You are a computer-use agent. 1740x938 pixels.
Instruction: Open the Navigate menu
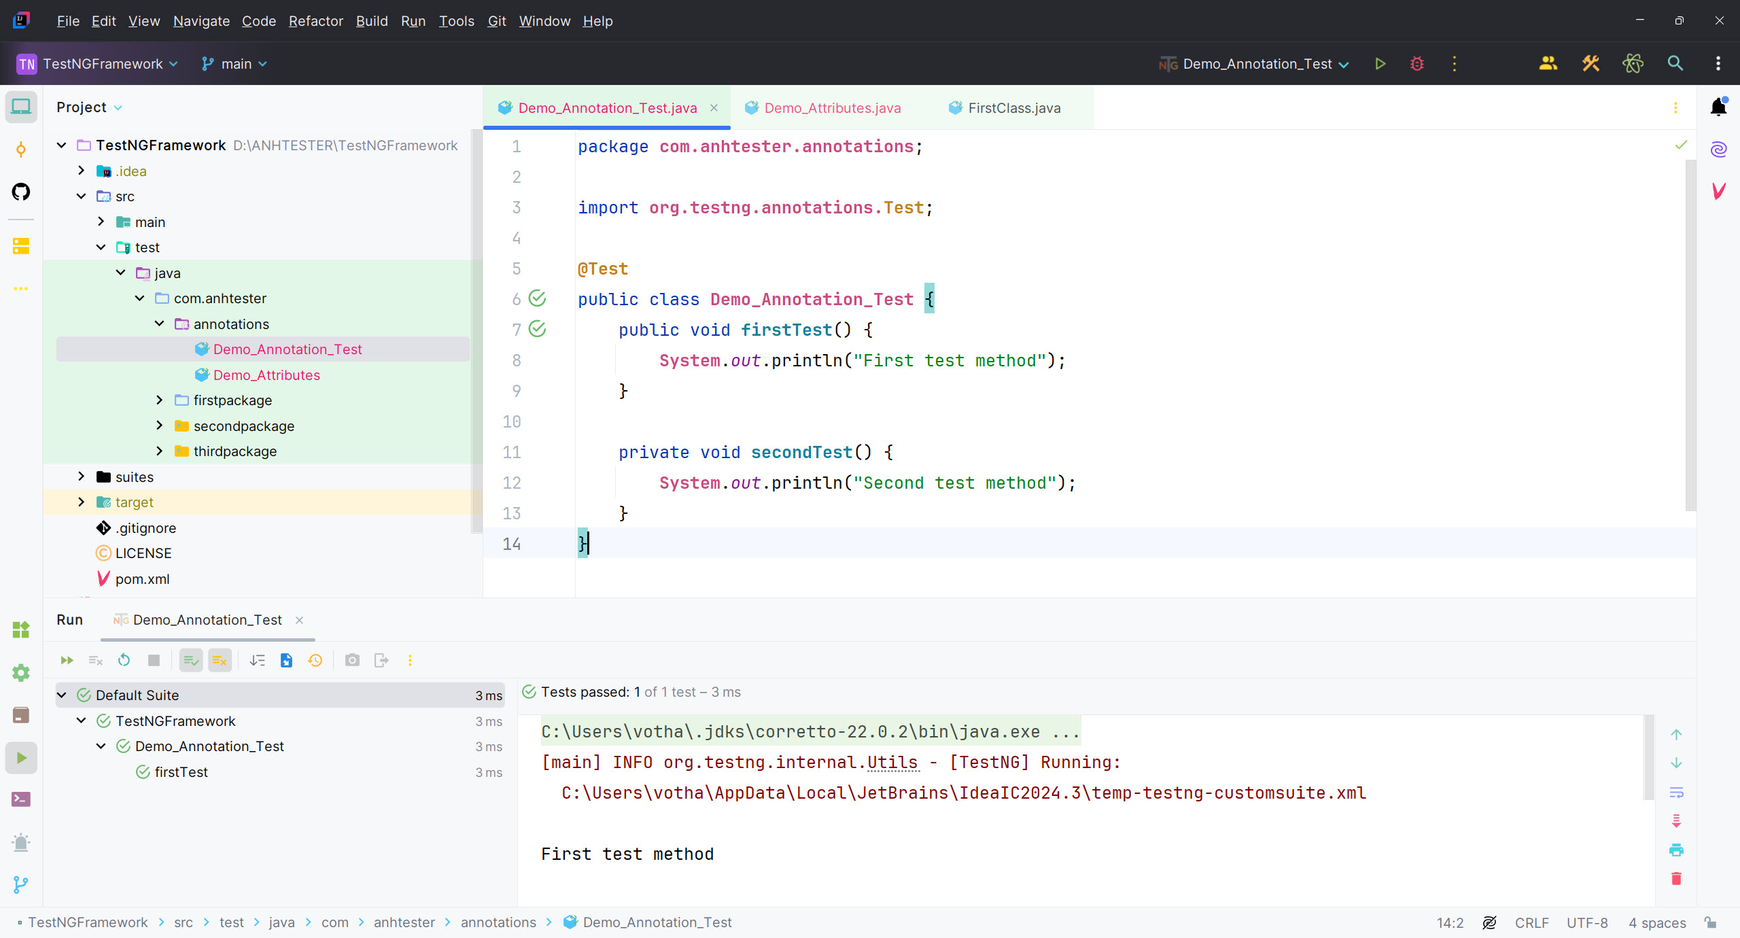pyautogui.click(x=201, y=21)
